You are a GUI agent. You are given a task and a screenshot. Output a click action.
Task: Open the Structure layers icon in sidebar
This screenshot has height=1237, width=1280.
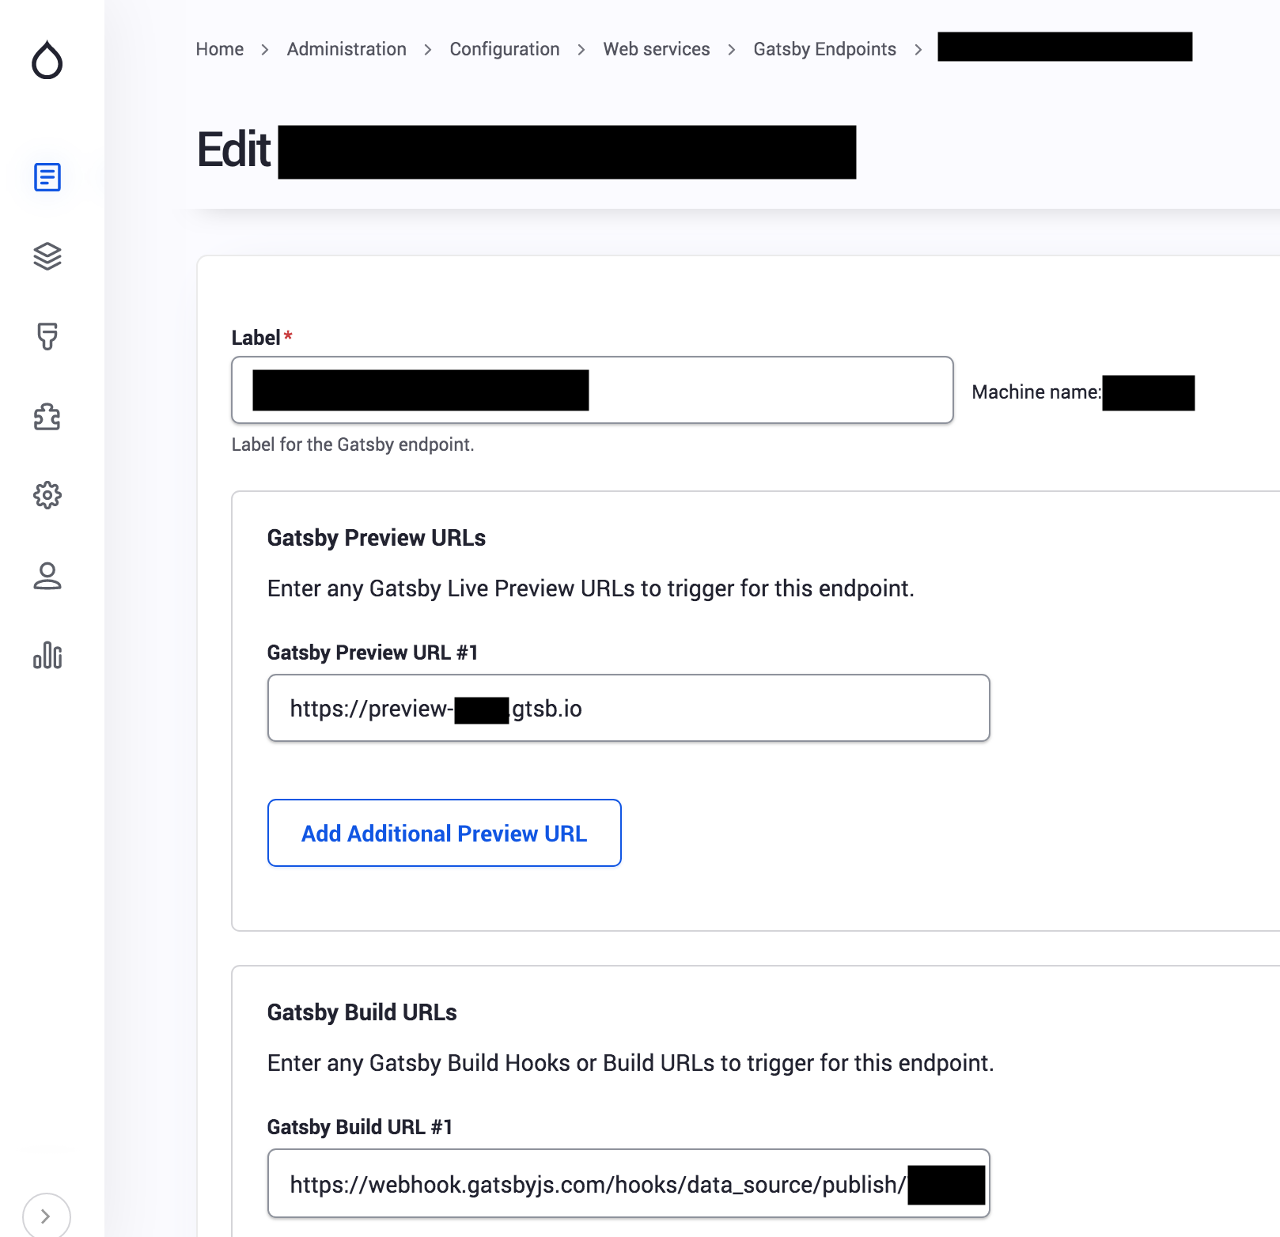click(47, 256)
